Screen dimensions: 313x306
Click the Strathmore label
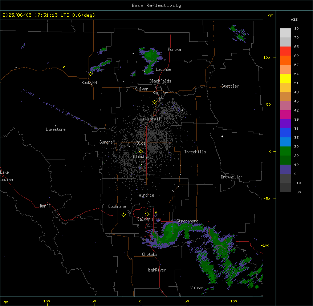point(187,221)
